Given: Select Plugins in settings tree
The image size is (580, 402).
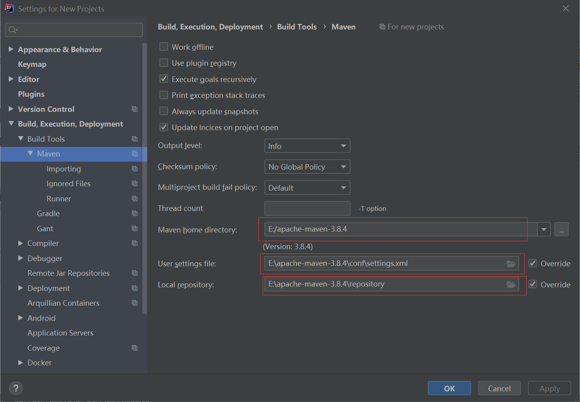Looking at the screenshot, I should 31,94.
